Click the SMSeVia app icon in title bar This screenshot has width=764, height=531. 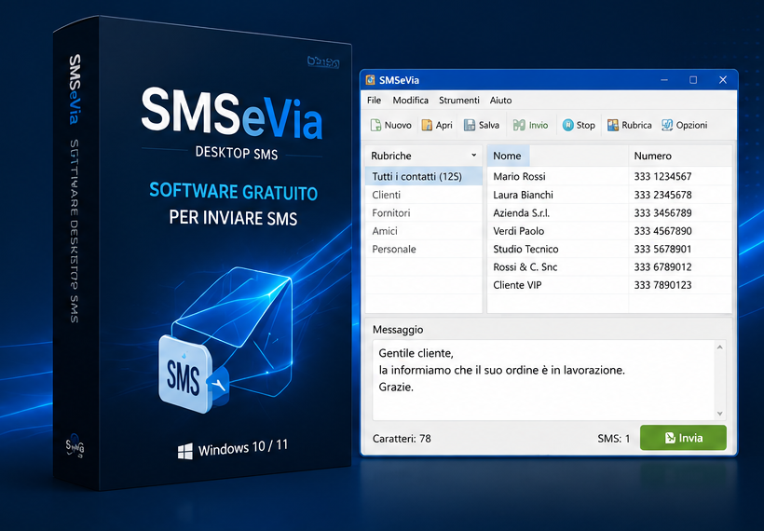pyautogui.click(x=370, y=80)
